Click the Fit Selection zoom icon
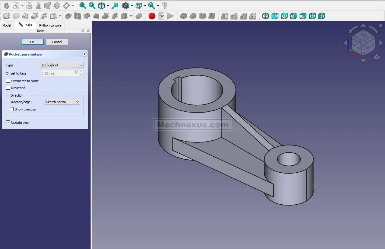 point(92,5)
